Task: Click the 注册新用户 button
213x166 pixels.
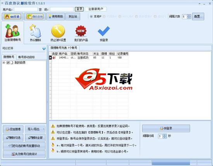Action: pyautogui.click(x=96, y=9)
